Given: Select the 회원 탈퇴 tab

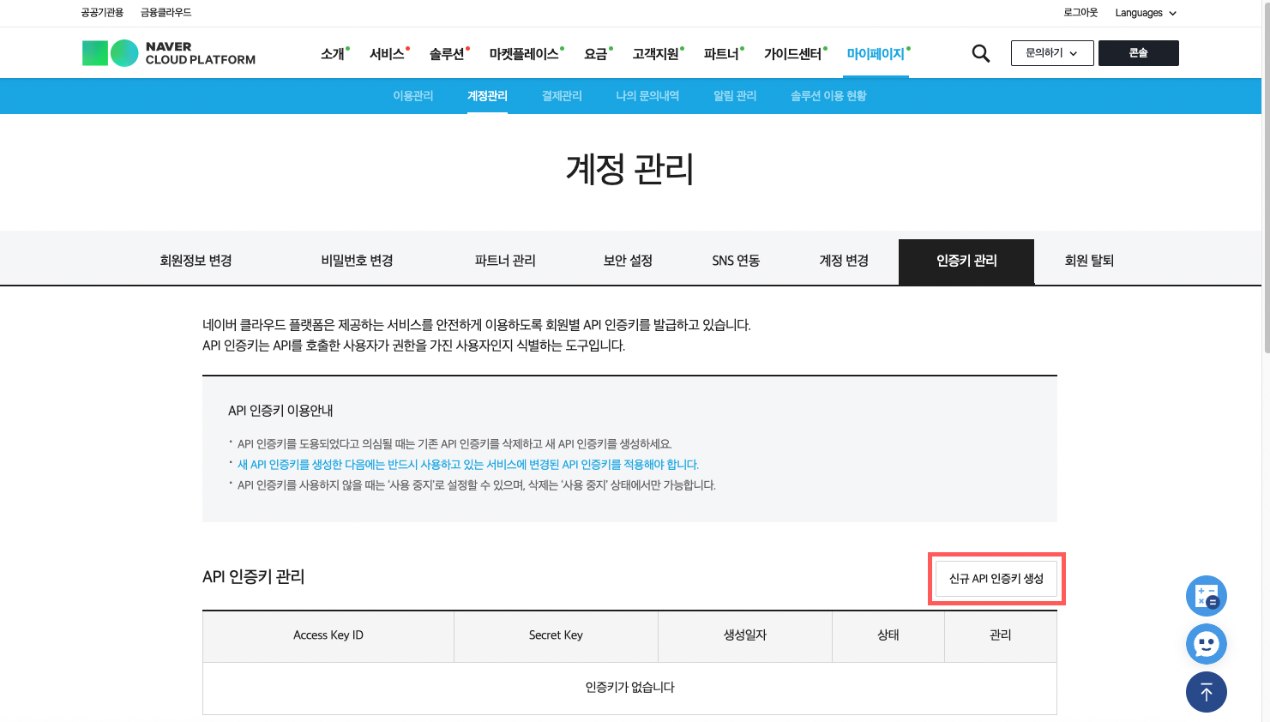Looking at the screenshot, I should pyautogui.click(x=1089, y=261).
